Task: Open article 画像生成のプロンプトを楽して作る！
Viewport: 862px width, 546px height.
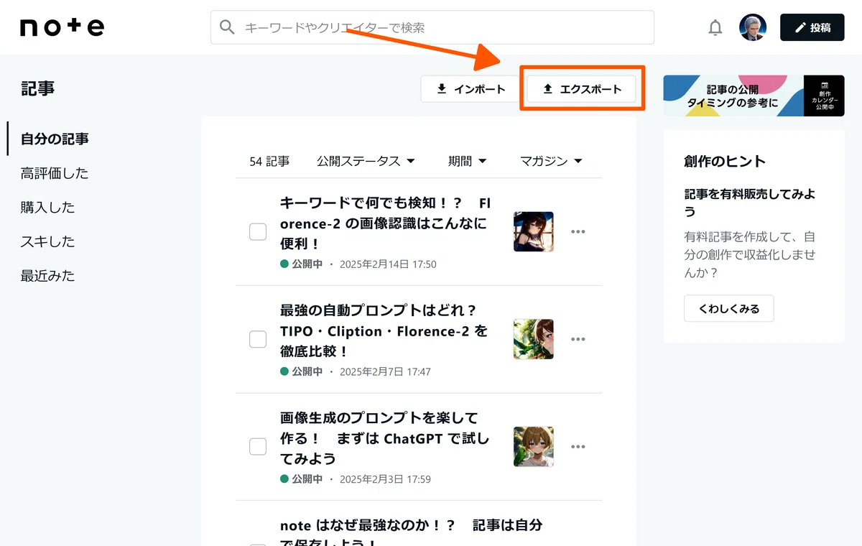Action: (x=384, y=438)
